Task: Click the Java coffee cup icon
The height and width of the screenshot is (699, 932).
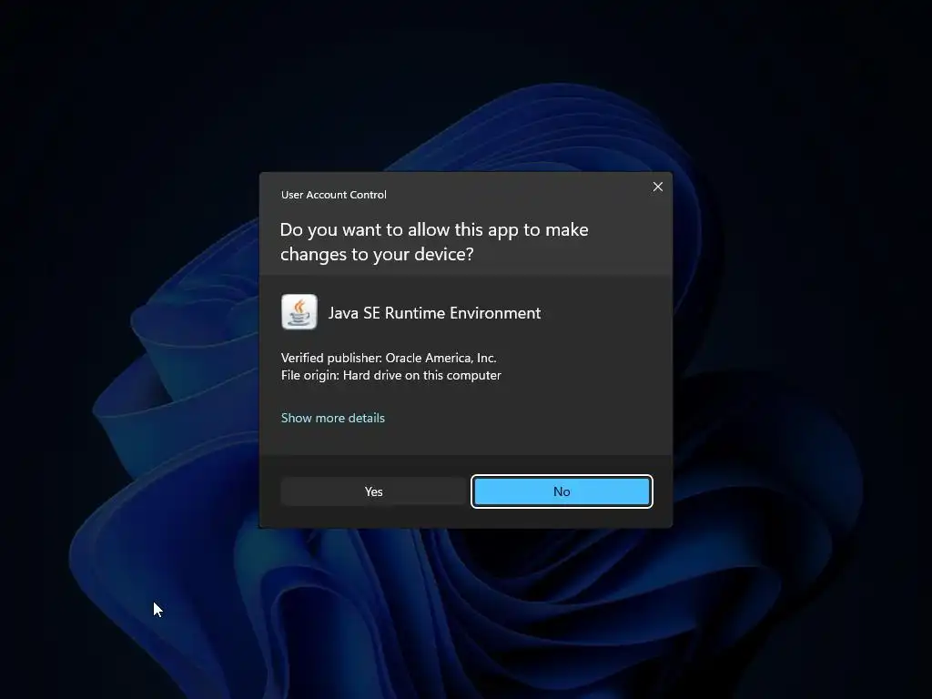Action: pyautogui.click(x=299, y=312)
